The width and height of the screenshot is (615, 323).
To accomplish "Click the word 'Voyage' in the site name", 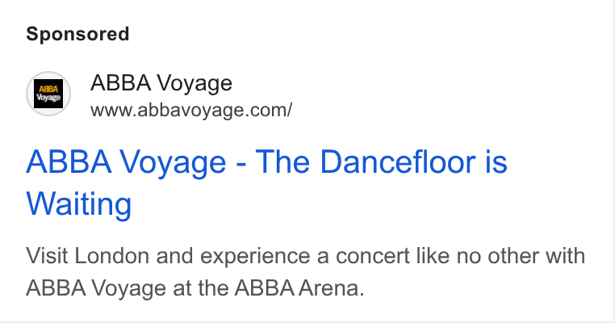I will click(195, 84).
